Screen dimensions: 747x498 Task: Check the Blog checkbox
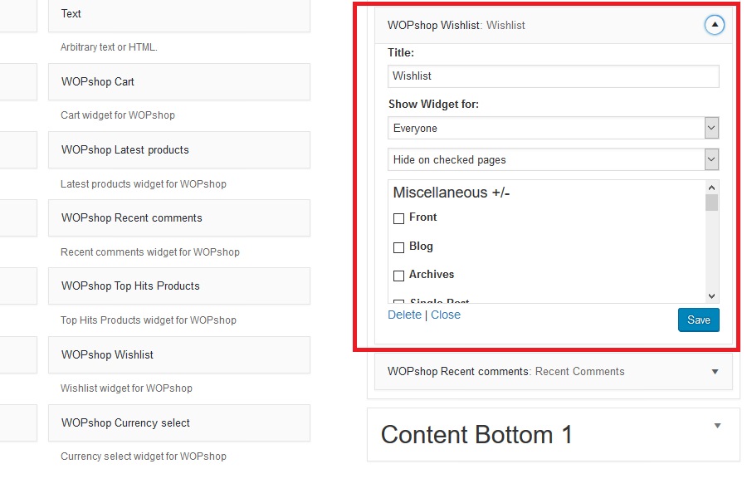pyautogui.click(x=399, y=247)
